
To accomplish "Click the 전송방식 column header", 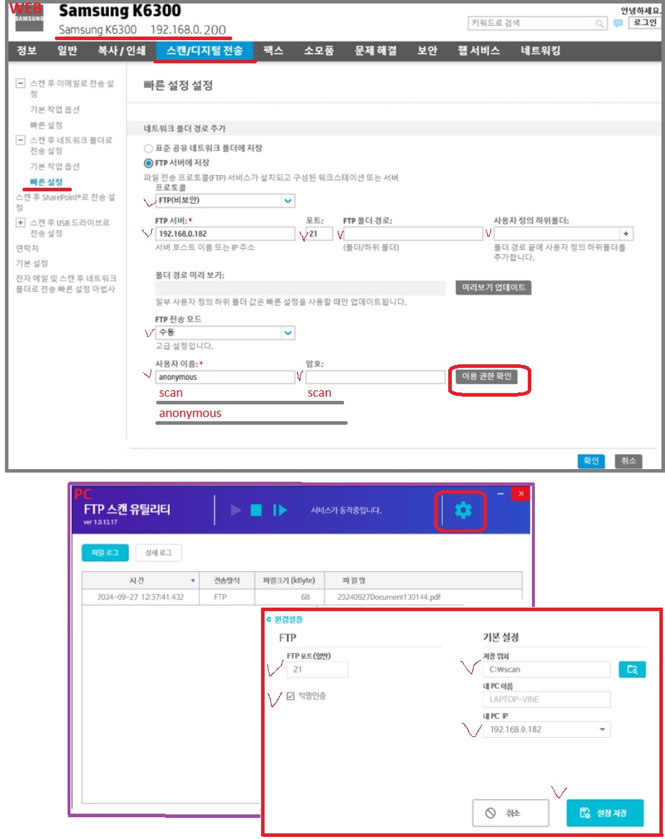I will point(227,581).
